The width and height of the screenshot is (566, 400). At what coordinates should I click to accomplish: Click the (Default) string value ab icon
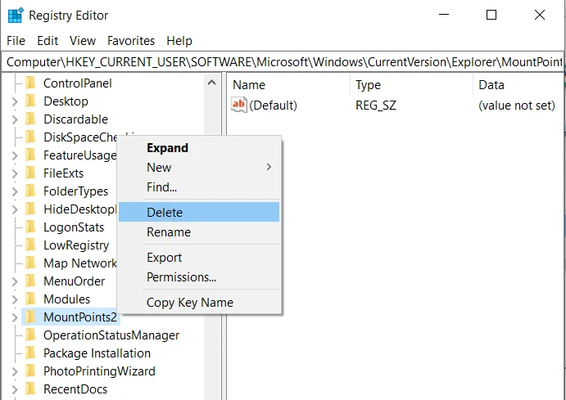(x=239, y=106)
